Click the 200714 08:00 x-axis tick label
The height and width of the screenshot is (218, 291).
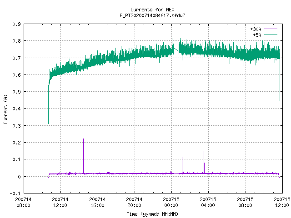click(23, 202)
